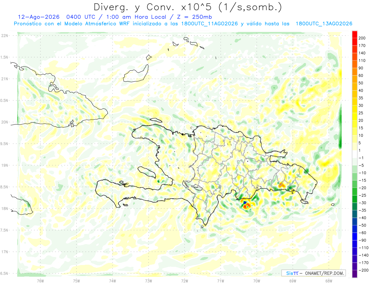The width and height of the screenshot is (369, 285).
Task: Click the '17N' latitude label
Action: (4, 252)
